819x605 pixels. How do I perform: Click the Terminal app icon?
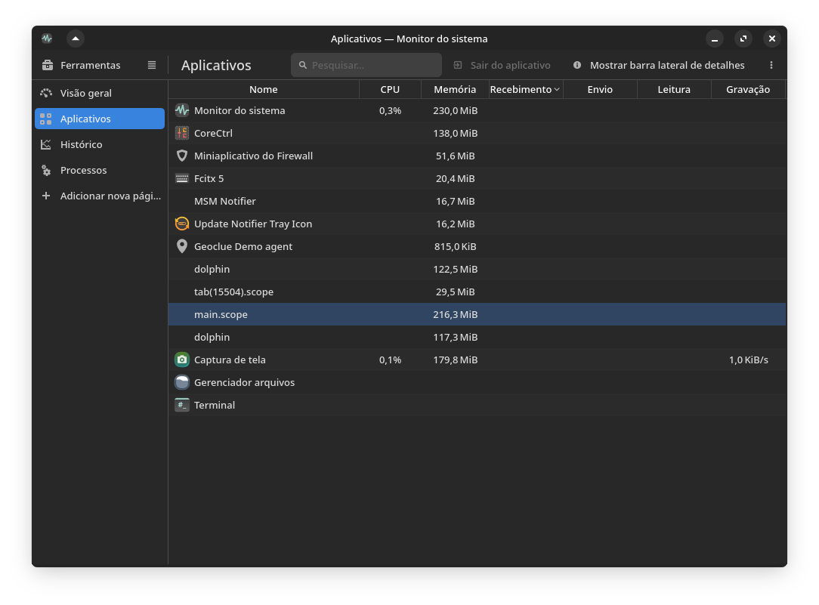click(x=182, y=405)
